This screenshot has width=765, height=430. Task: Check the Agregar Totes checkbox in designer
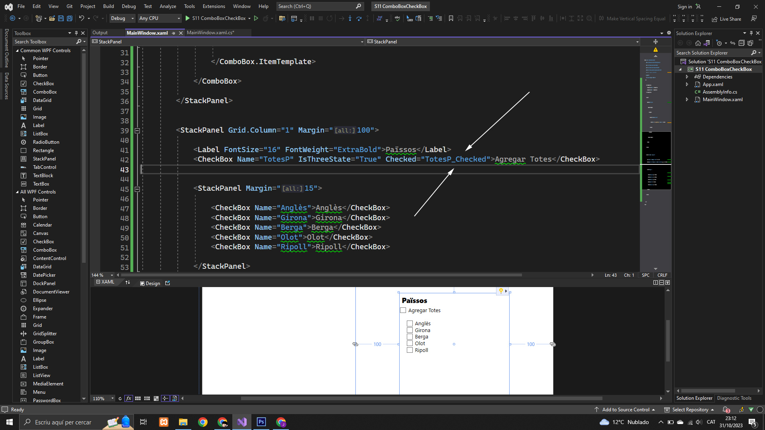(403, 311)
